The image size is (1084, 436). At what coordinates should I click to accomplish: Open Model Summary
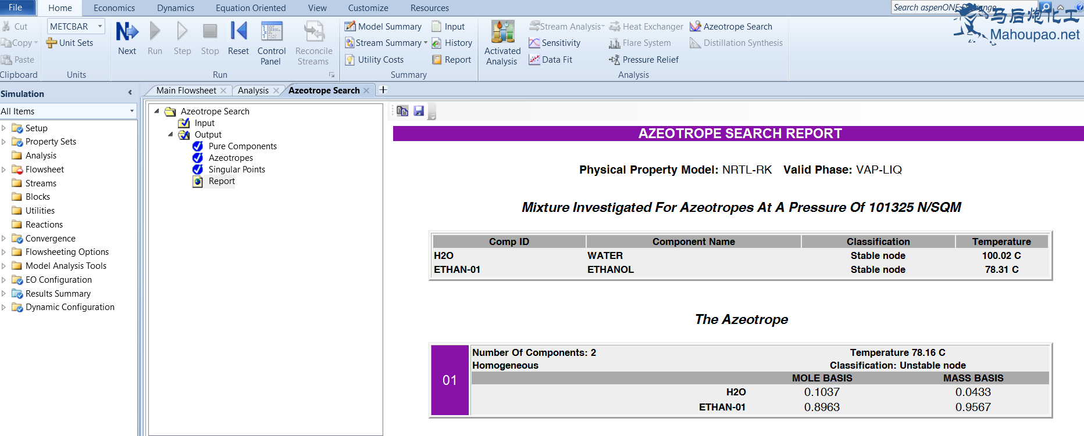point(383,27)
